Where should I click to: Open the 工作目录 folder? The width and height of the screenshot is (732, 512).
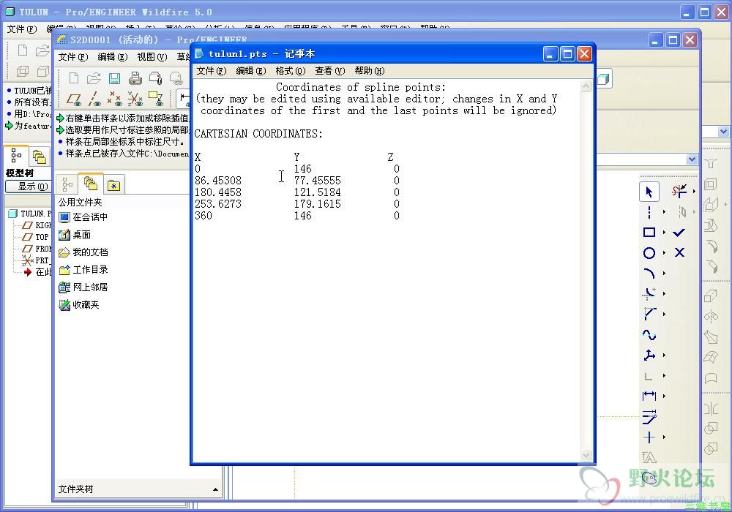(x=83, y=269)
